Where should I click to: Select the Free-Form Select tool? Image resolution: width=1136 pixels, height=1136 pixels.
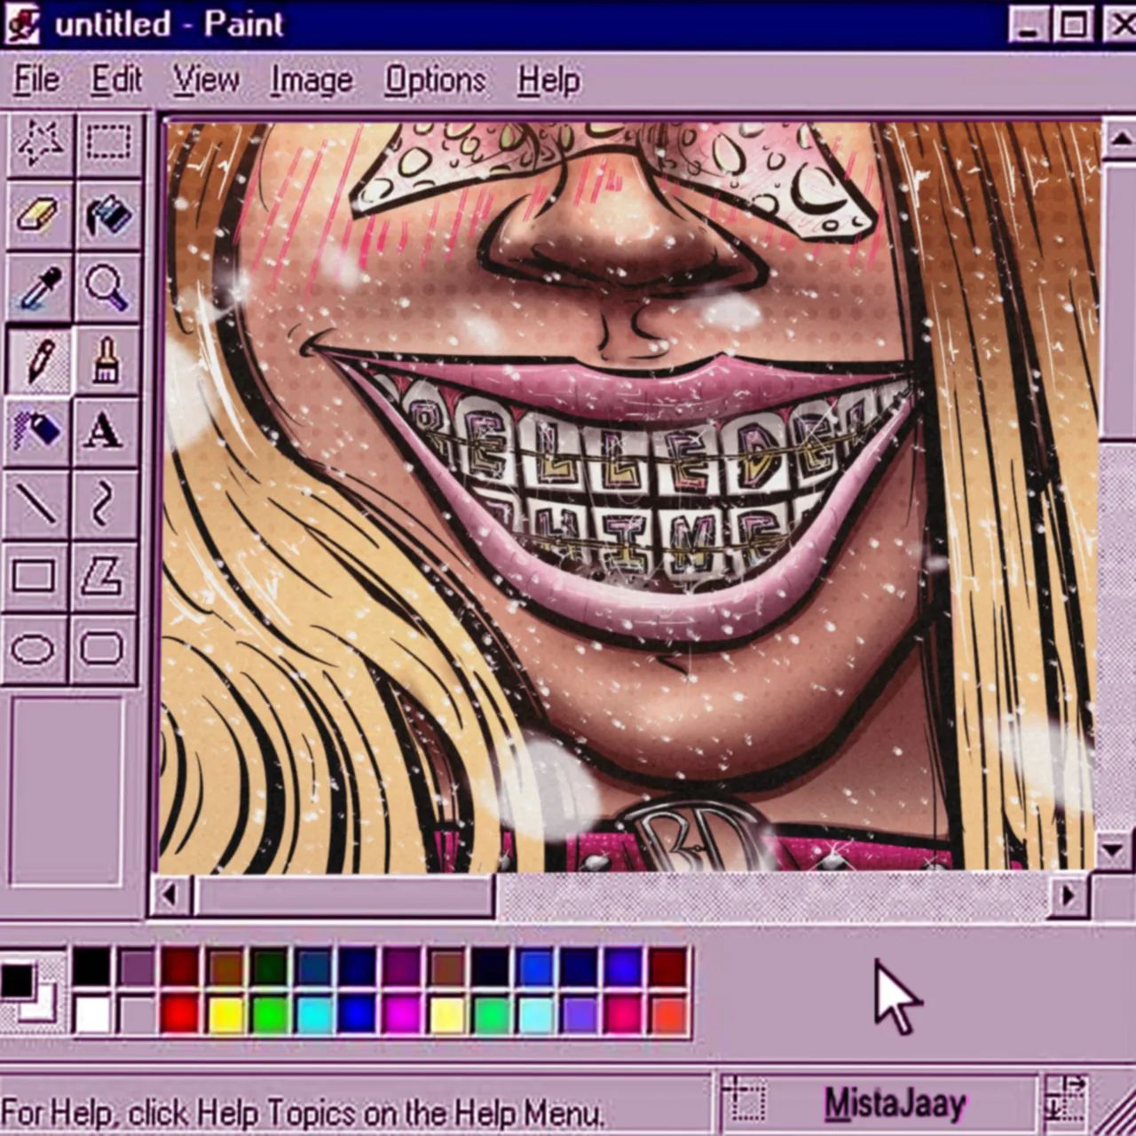click(x=38, y=143)
